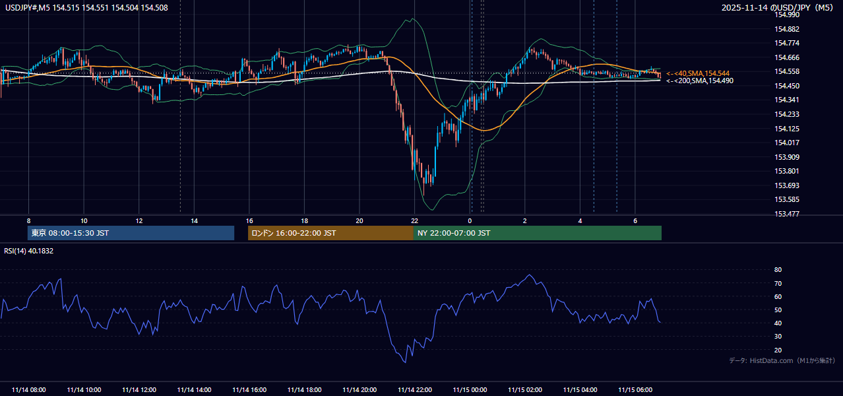This screenshot has height=396, width=843.
Task: Click price axis value 154.882
Action: (787, 29)
